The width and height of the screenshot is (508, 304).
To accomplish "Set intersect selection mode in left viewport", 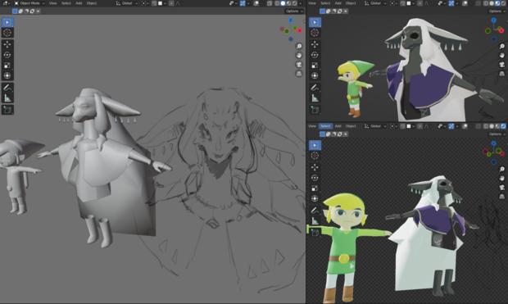I will pos(38,11).
